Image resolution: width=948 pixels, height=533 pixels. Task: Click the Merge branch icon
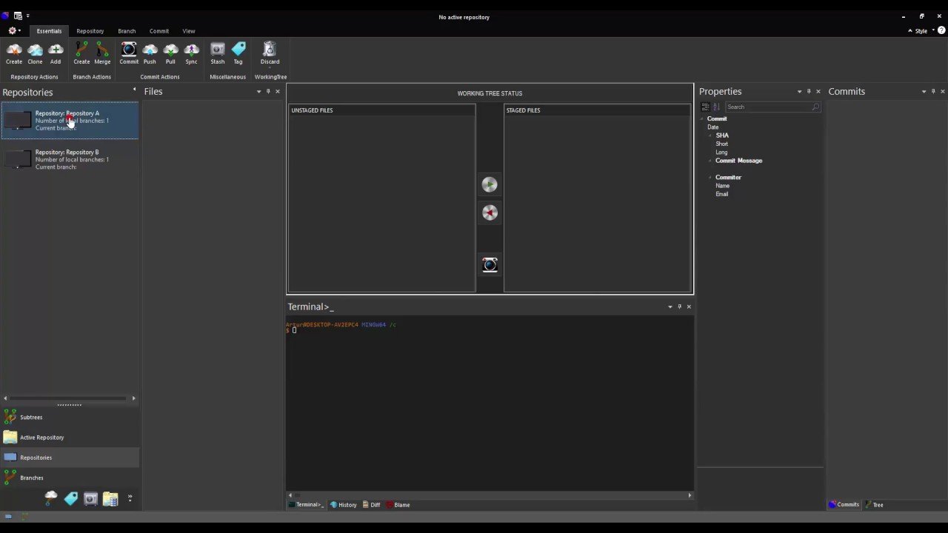click(x=102, y=52)
